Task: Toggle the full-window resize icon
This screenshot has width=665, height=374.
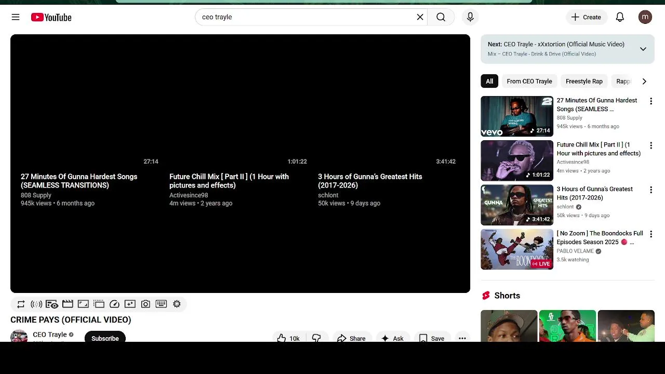Action: click(x=83, y=304)
